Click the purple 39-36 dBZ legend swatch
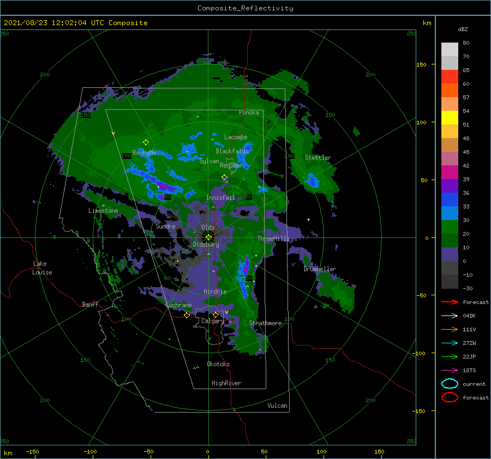The image size is (491, 459). [450, 186]
